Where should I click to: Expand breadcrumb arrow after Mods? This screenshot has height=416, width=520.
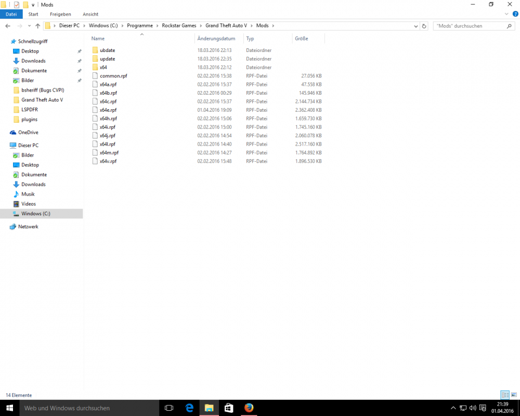coord(273,25)
